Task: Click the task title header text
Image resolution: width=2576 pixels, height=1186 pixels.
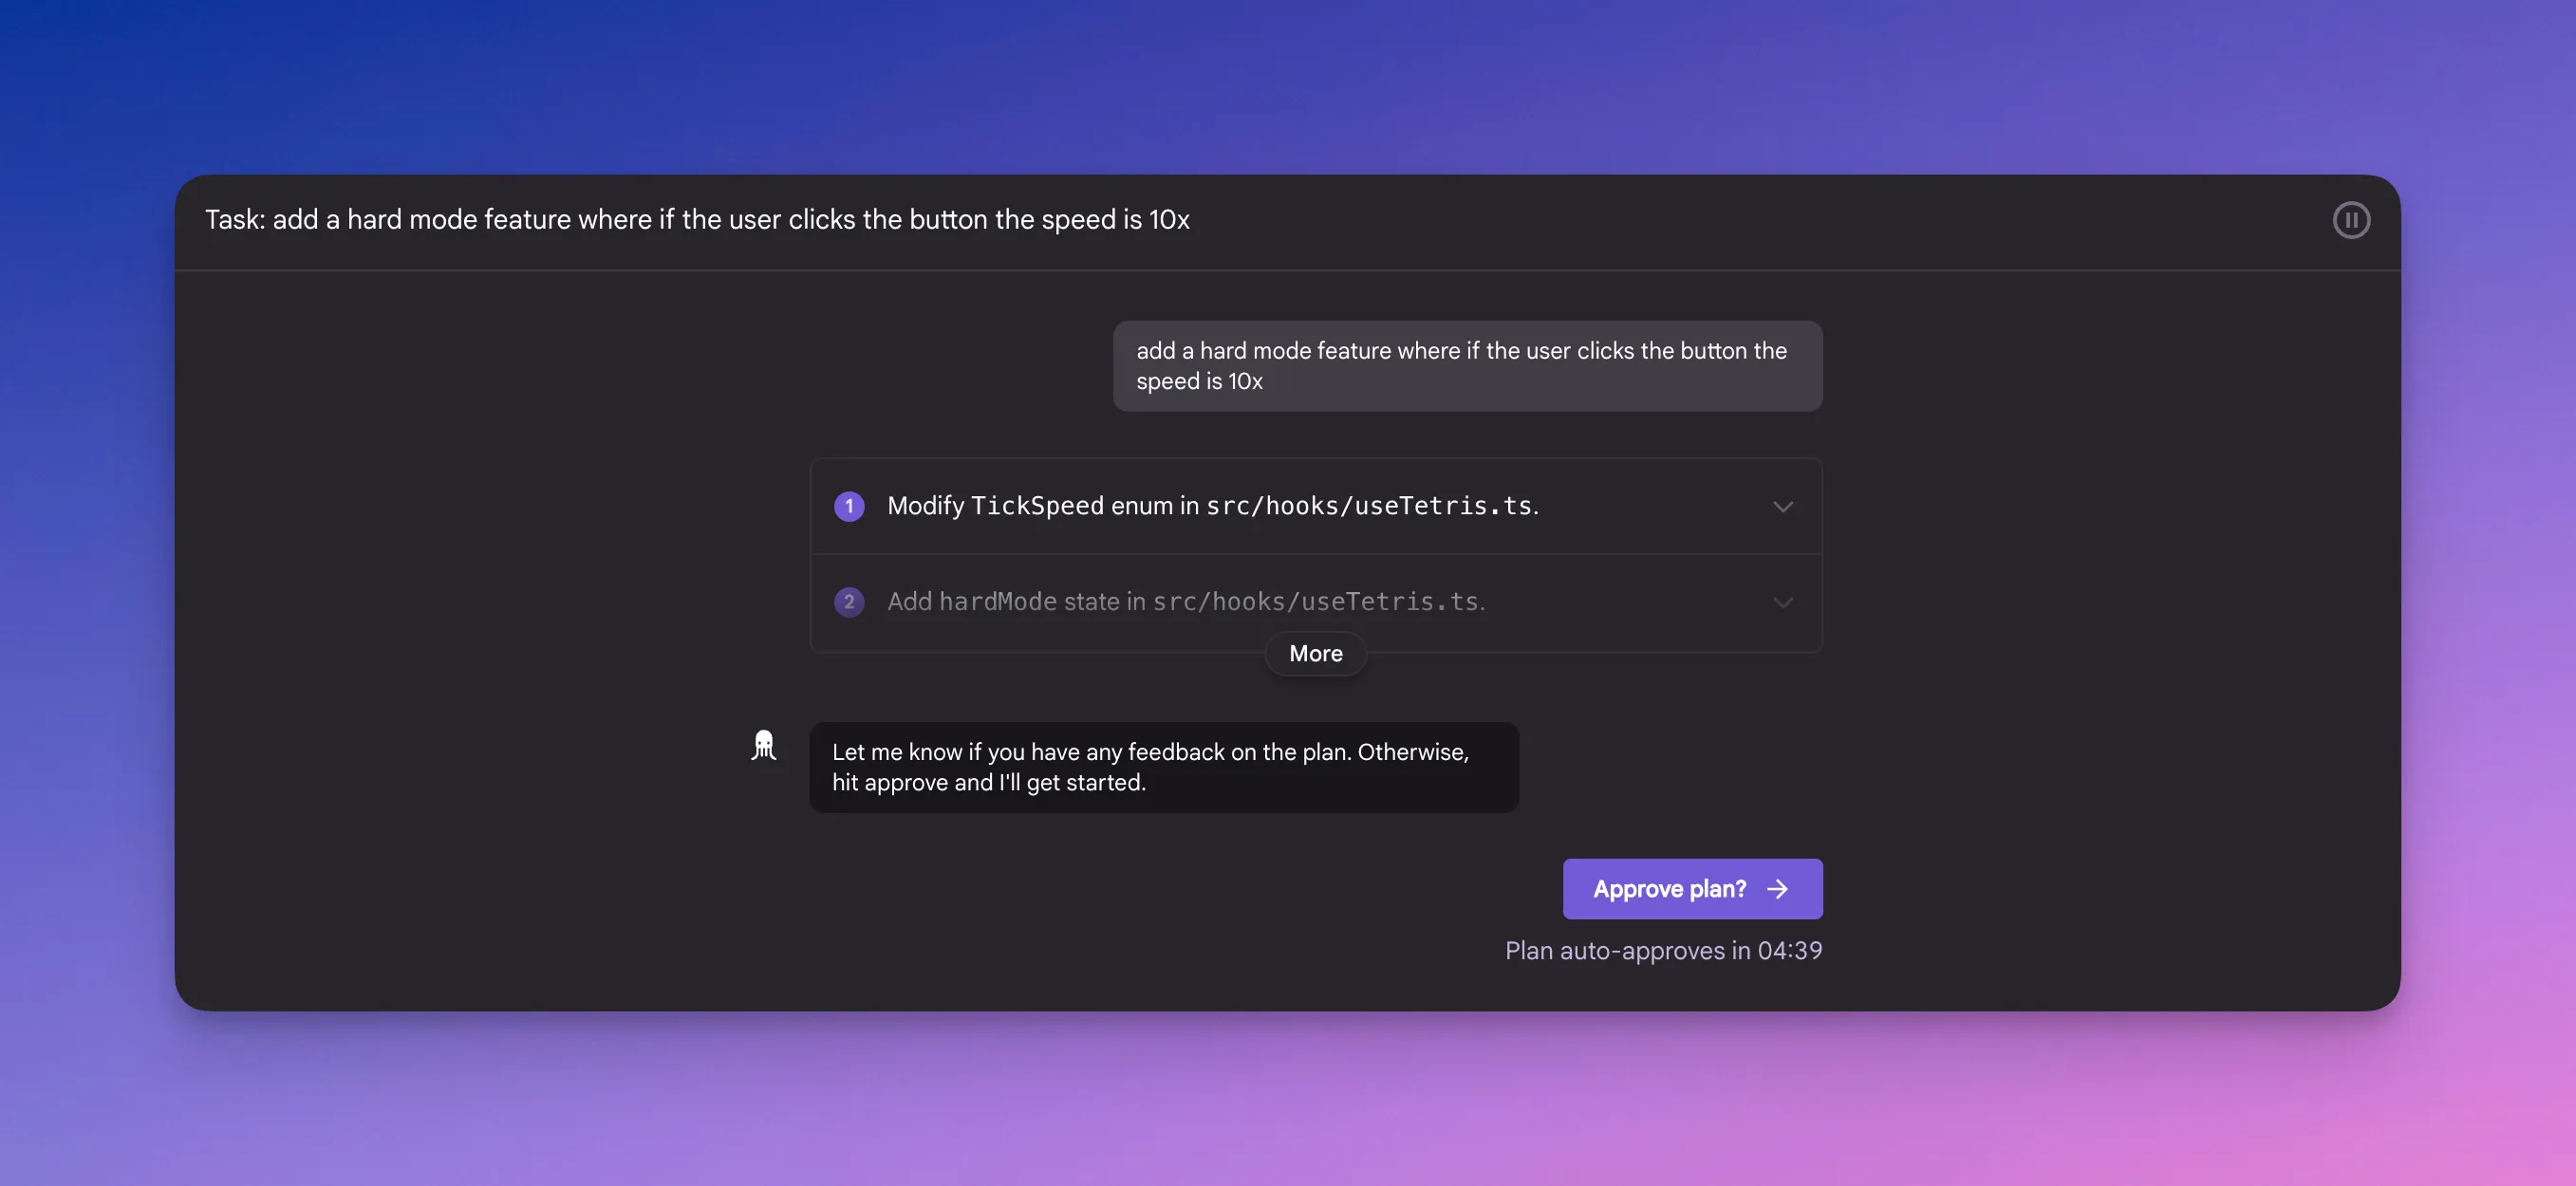Action: 698,219
